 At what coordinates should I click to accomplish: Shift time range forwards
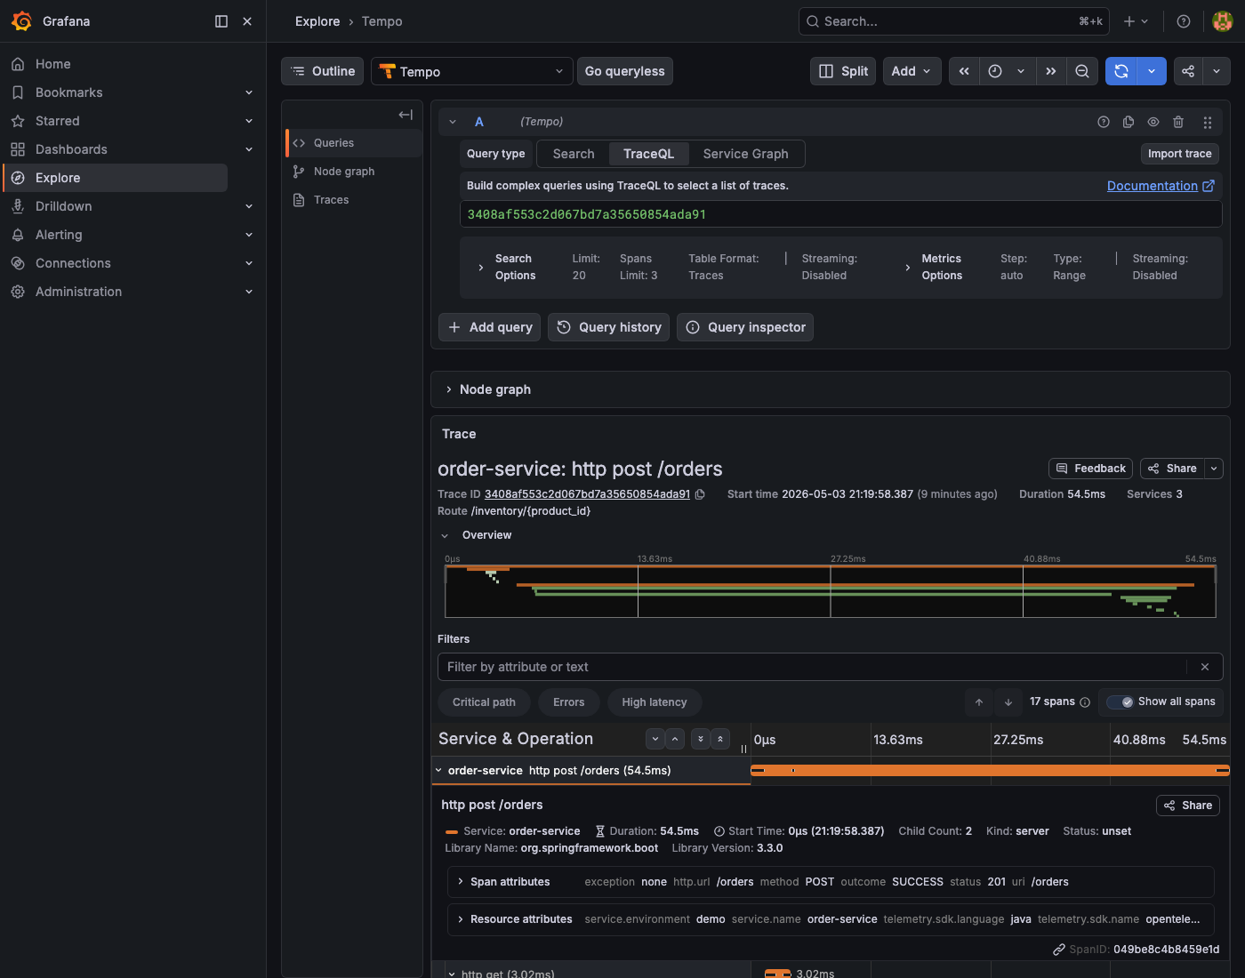click(x=1051, y=71)
